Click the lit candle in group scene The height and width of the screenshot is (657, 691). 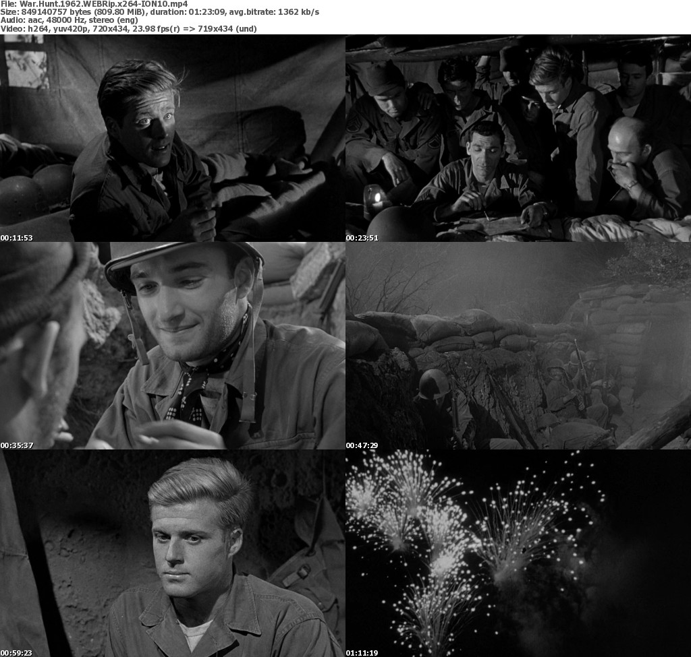click(x=377, y=198)
